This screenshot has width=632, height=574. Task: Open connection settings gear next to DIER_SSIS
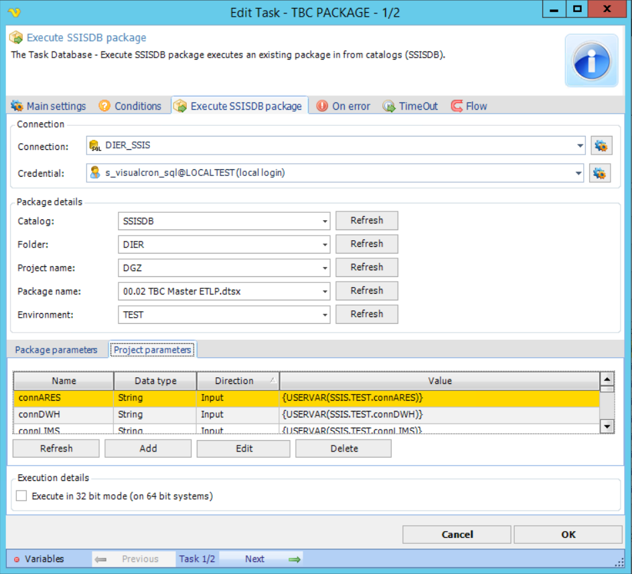click(x=601, y=145)
